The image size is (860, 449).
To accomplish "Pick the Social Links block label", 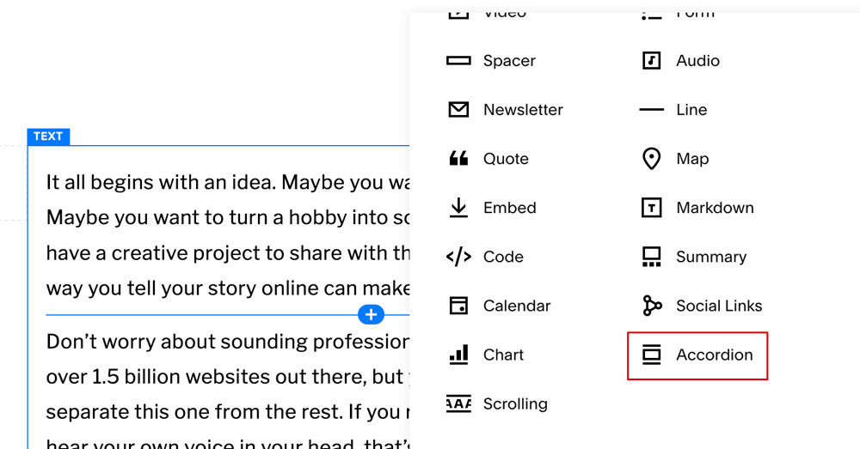I will [719, 306].
